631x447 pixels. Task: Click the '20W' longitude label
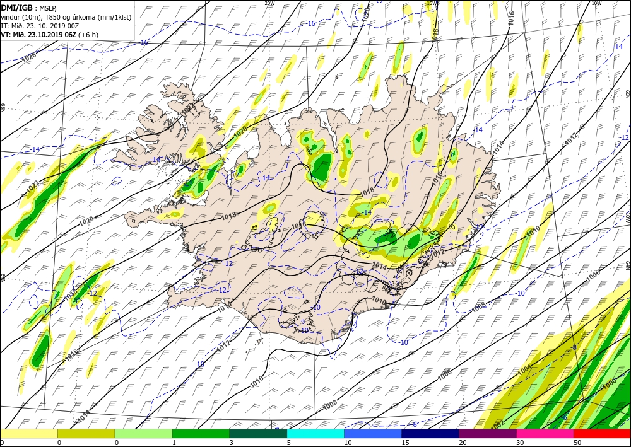coord(269,3)
